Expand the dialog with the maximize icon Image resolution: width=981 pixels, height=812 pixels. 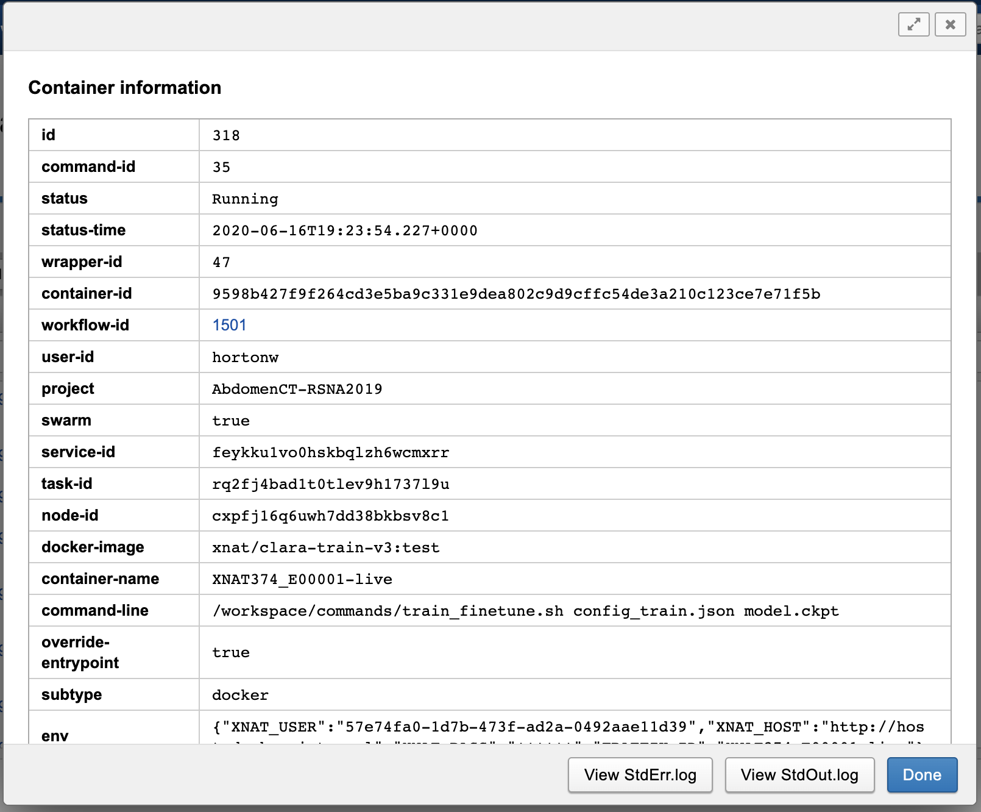pos(913,24)
